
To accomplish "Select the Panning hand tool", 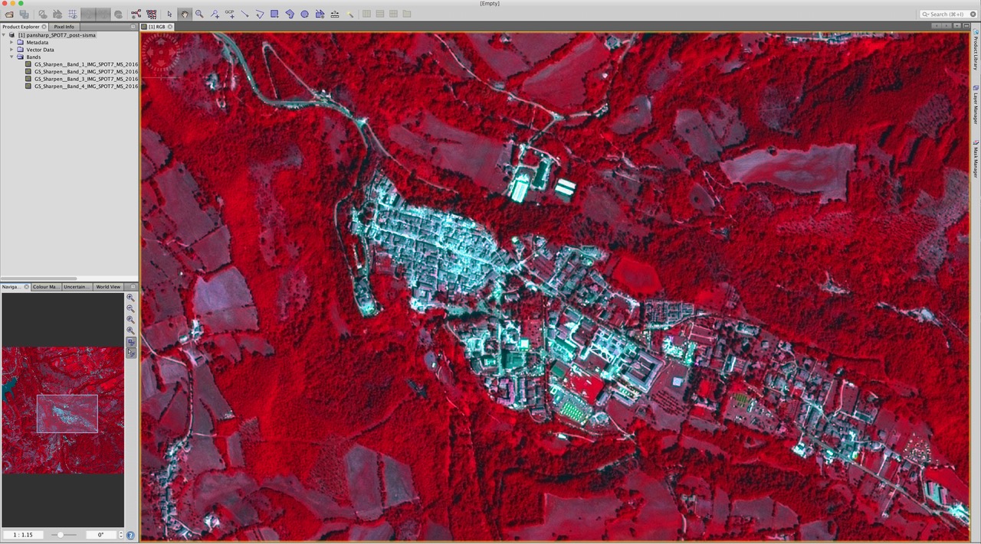I will coord(185,14).
